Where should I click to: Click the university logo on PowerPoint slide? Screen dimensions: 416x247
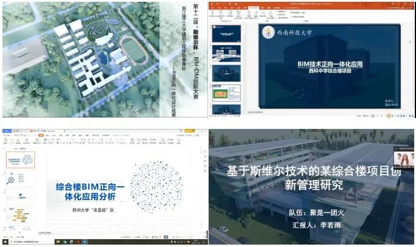268,33
